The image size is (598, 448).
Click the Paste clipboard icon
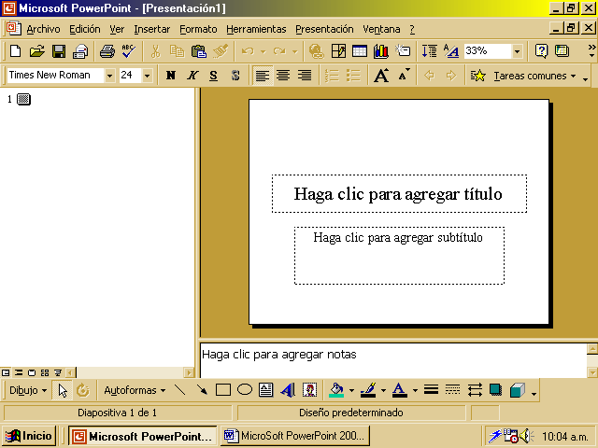(199, 51)
